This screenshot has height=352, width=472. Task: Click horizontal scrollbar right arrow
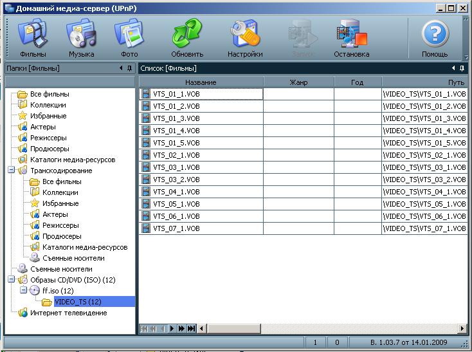[462, 329]
